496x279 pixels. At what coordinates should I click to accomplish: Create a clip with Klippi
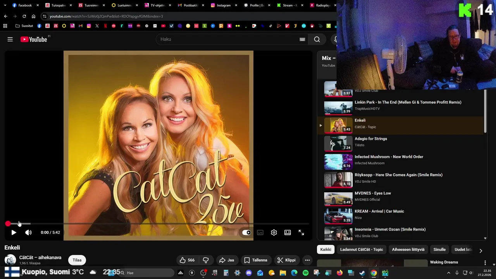tap(286, 260)
